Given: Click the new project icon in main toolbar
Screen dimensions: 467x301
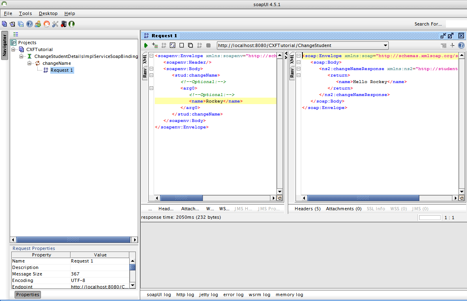Looking at the screenshot, I should (x=4, y=24).
